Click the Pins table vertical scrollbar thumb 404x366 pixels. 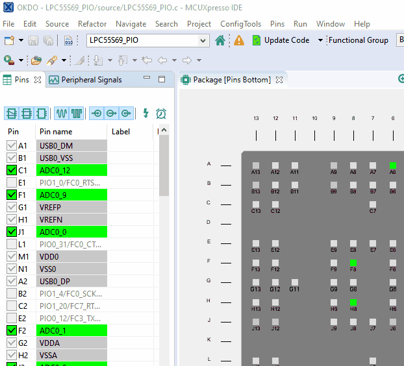tap(164, 165)
